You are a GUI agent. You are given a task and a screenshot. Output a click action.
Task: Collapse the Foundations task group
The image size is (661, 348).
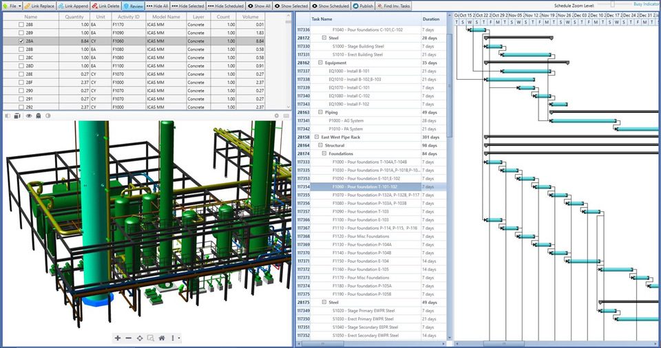(324, 153)
